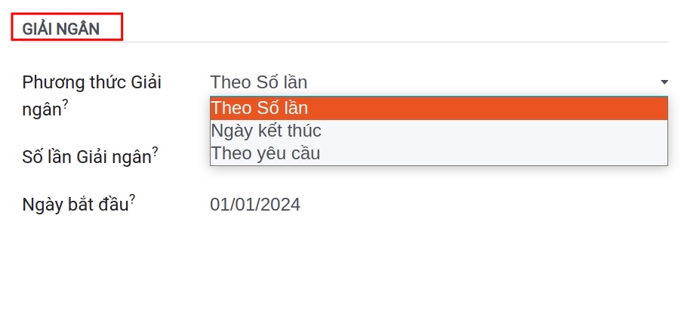Viewport: 681px width, 311px height.
Task: Choose the highlighted Theo Số lần option
Action: point(439,109)
